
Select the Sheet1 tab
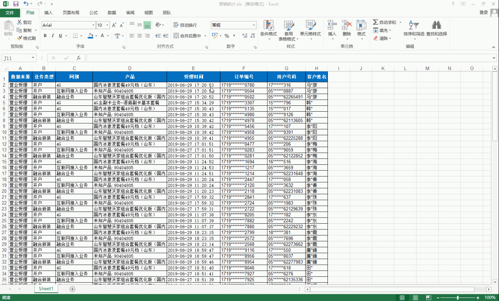point(46,289)
